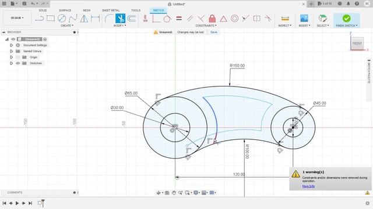Open the Help question mark icon
Viewport: 373px width, 209px height.
coord(357,3)
